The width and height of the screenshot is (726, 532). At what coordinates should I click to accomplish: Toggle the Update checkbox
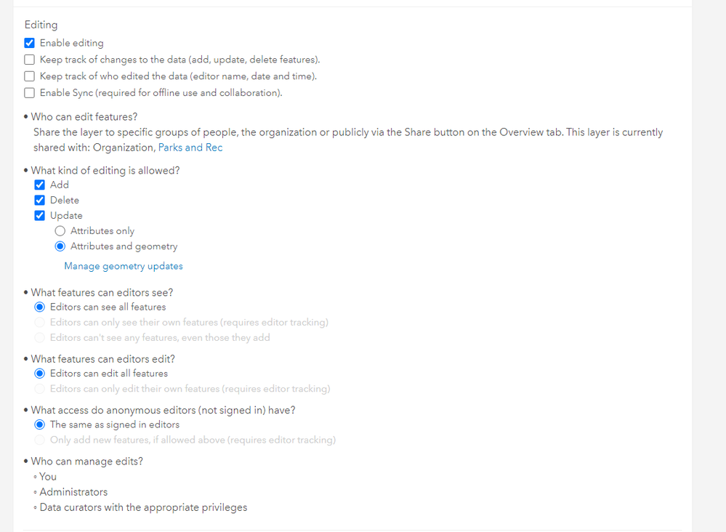40,216
